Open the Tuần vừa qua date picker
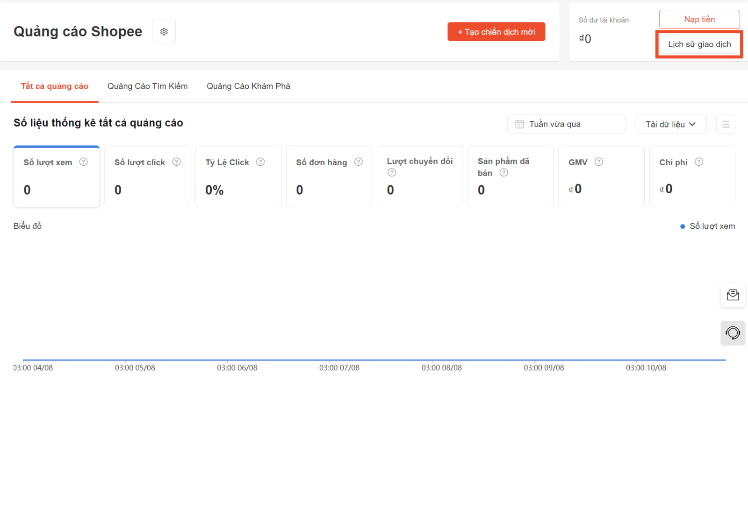 [x=566, y=124]
